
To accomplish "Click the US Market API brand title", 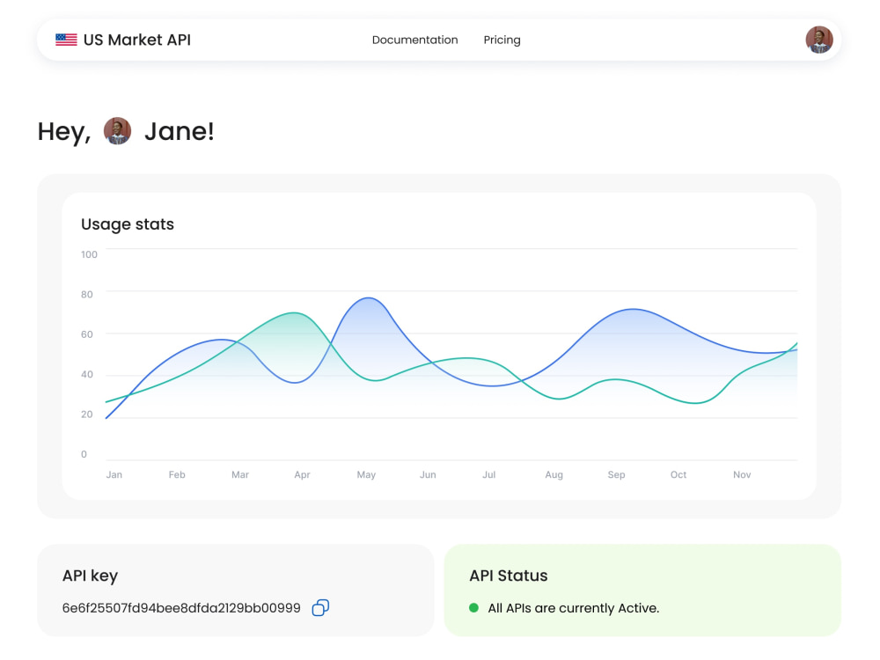I will (x=137, y=40).
